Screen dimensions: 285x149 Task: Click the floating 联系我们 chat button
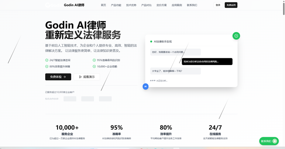(x=269, y=141)
